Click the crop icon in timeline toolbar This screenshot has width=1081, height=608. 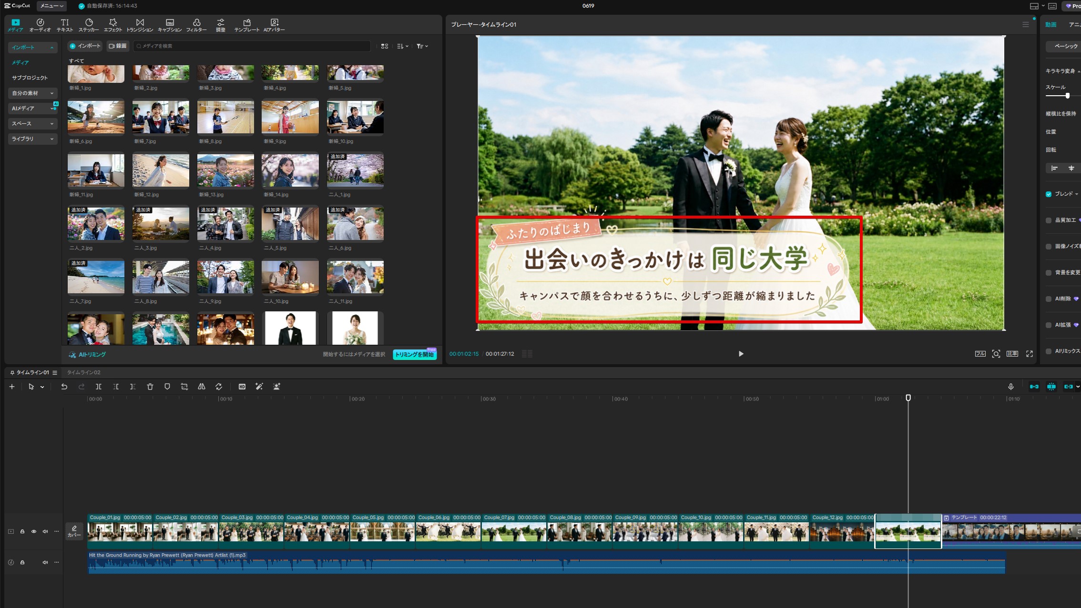pyautogui.click(x=184, y=387)
